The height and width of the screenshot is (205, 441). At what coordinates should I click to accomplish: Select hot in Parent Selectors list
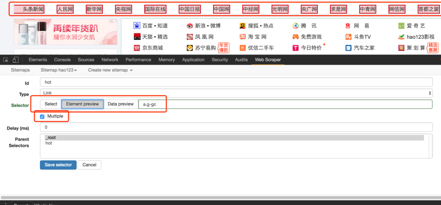pyautogui.click(x=234, y=143)
